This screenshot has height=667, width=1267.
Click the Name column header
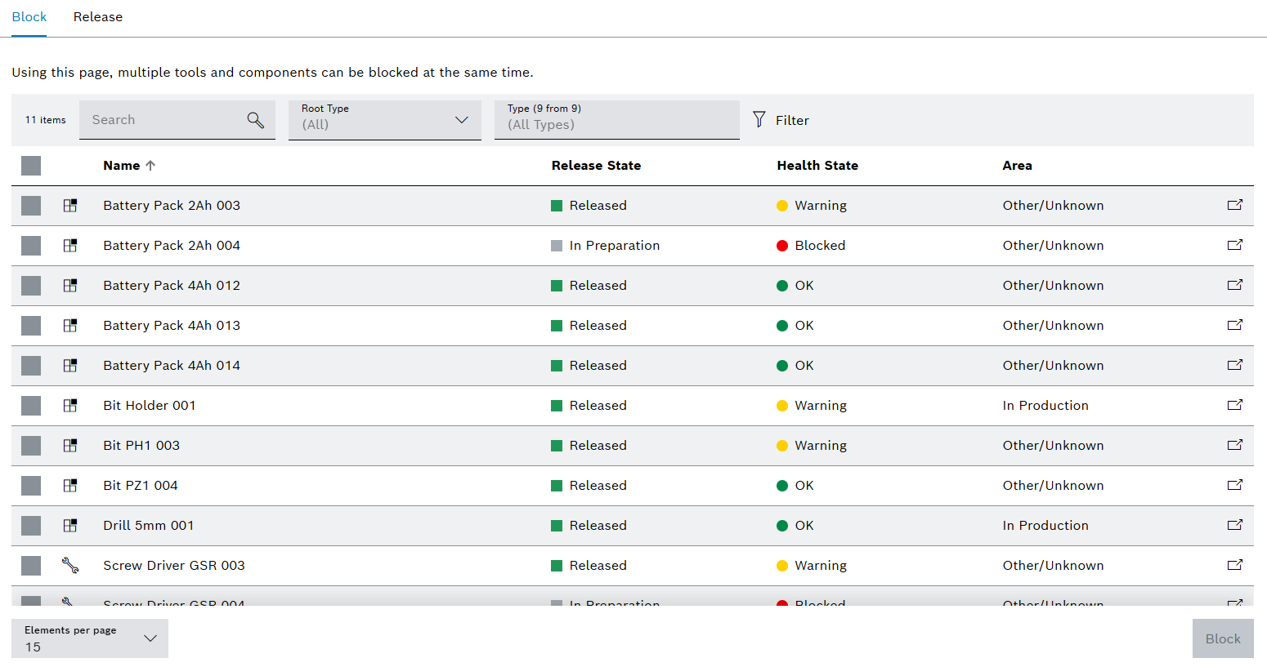[122, 165]
